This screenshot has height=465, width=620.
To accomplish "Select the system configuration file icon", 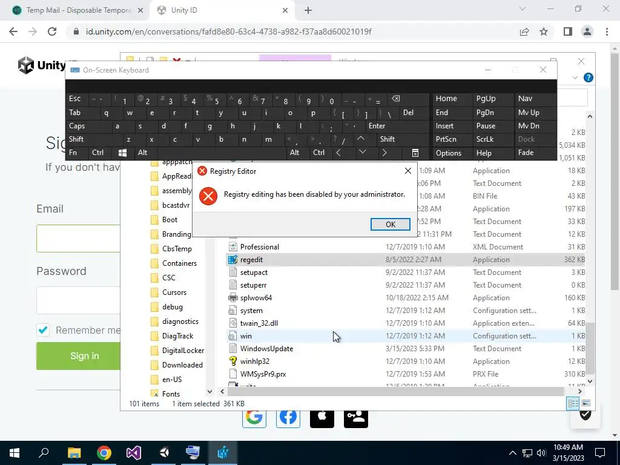I will coord(233,311).
